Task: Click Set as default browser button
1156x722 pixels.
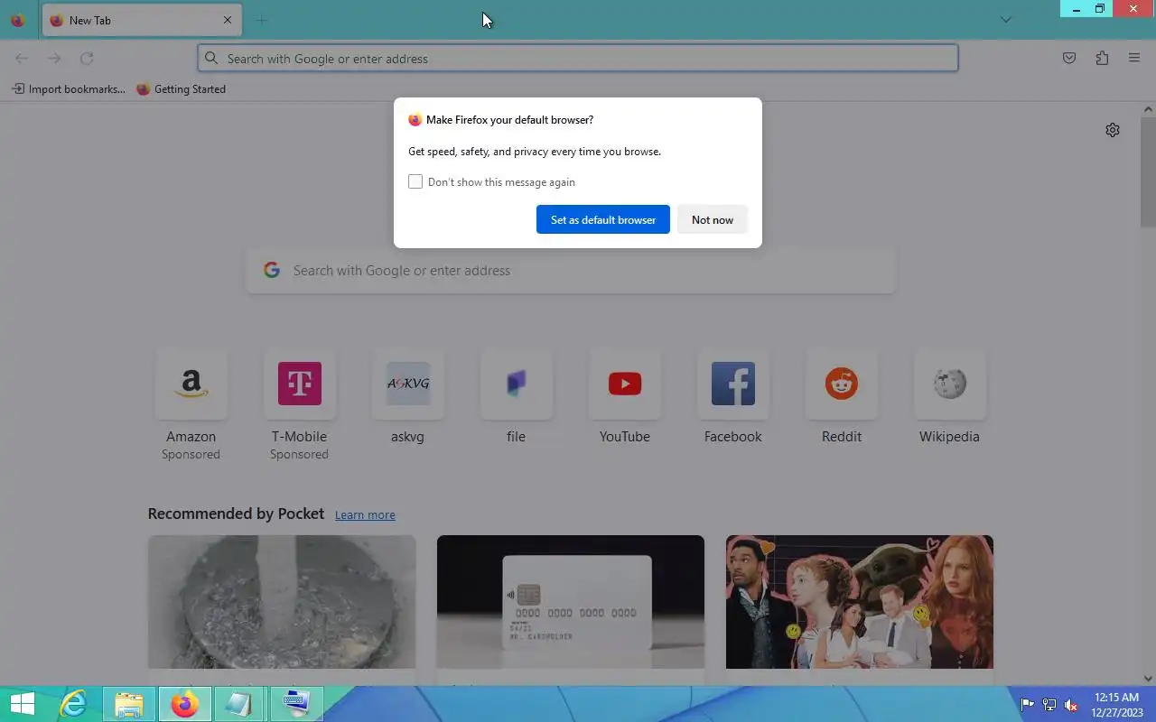Action: coord(603,219)
